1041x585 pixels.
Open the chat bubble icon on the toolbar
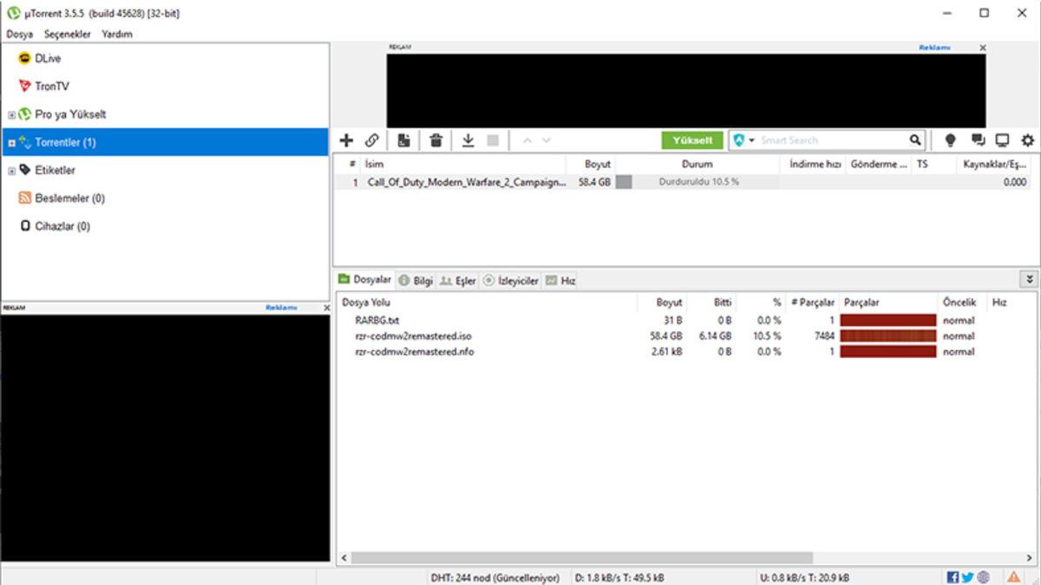tap(979, 140)
